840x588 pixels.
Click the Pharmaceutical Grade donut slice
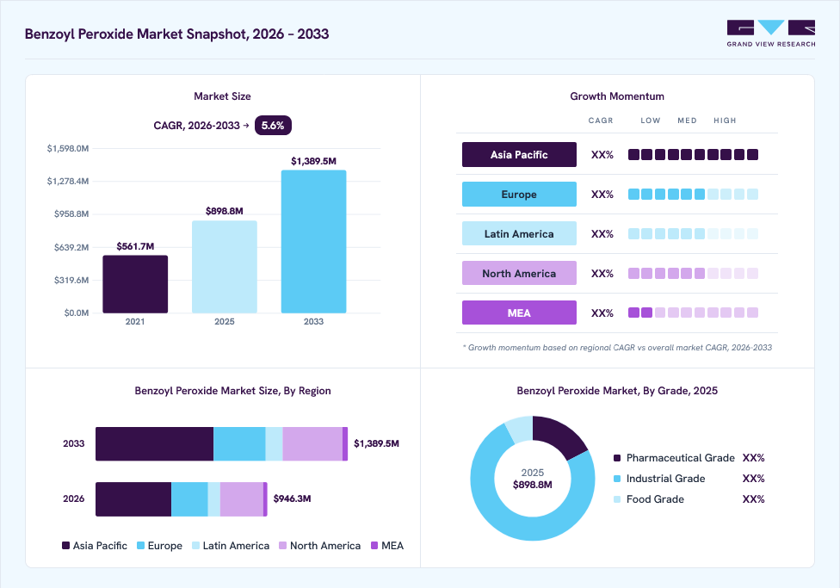557,436
